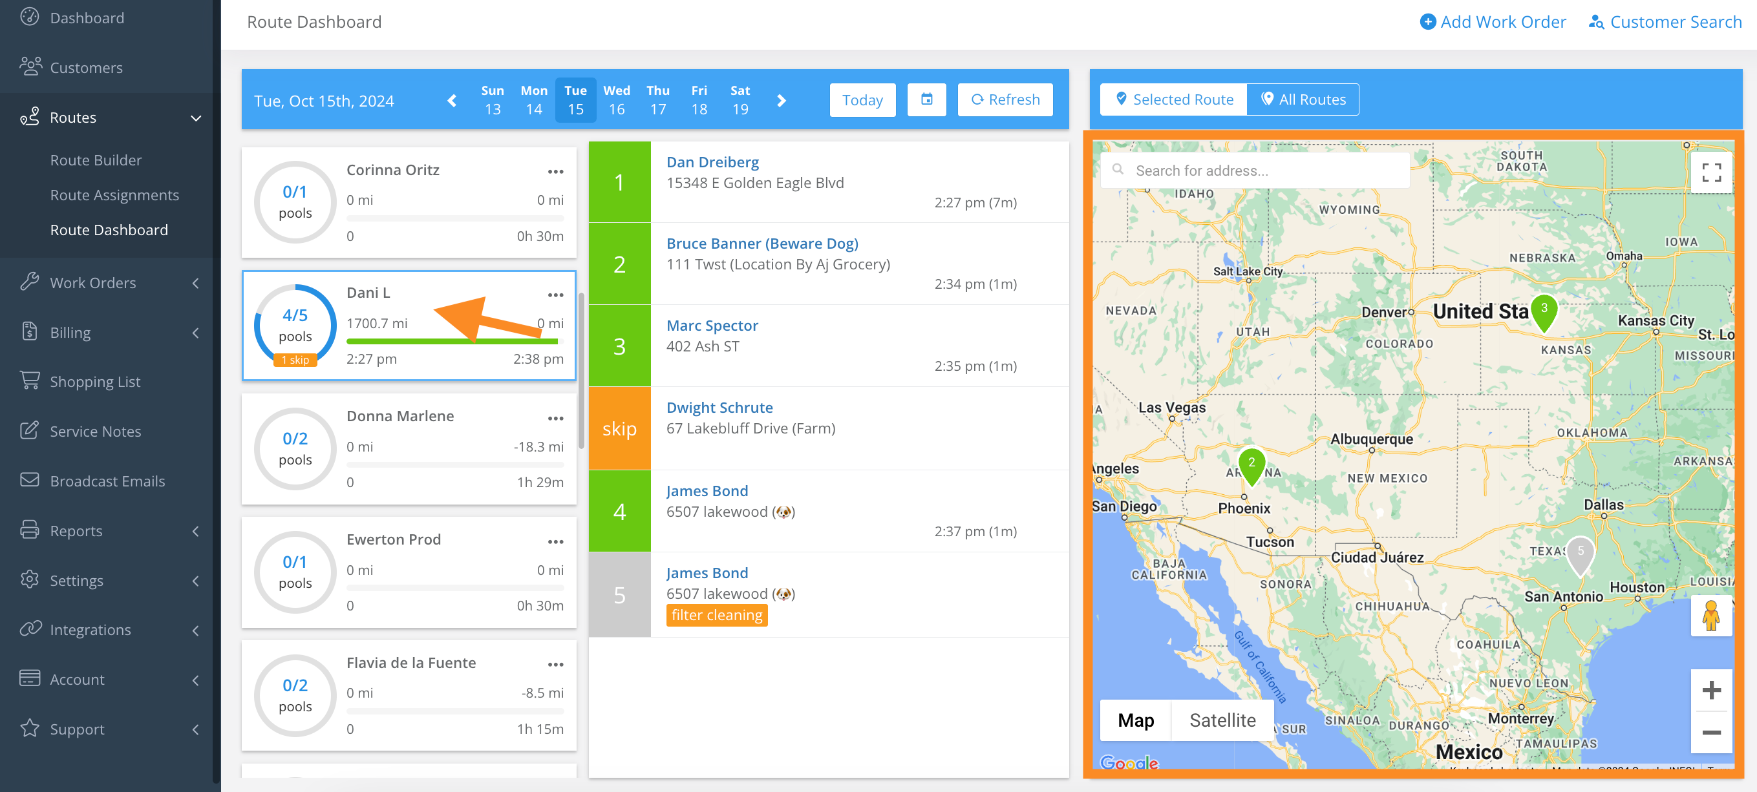This screenshot has height=792, width=1757.
Task: Open Ewerton Prod route options menu
Action: click(555, 541)
